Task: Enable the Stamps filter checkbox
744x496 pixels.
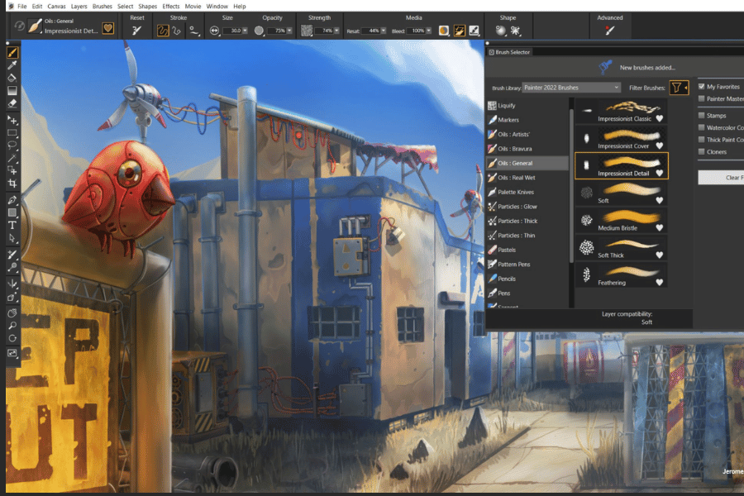Action: (x=702, y=116)
